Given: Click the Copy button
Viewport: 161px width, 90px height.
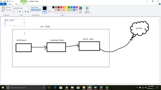Looking at the screenshot, I should click(9, 10).
